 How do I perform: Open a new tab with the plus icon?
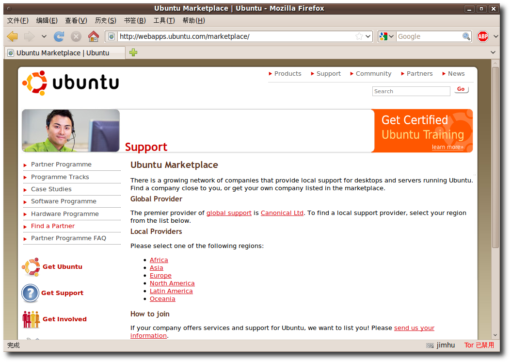(x=133, y=52)
